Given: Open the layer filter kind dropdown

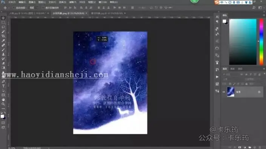Looking at the screenshot, I should pos(231,74).
